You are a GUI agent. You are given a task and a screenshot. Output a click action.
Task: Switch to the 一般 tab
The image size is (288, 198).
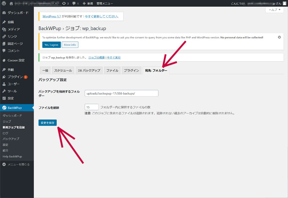[45, 70]
